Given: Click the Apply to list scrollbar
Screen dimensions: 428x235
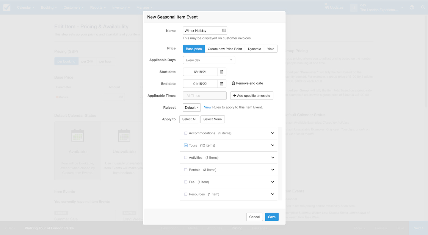Looking at the screenshot, I should pos(280,164).
